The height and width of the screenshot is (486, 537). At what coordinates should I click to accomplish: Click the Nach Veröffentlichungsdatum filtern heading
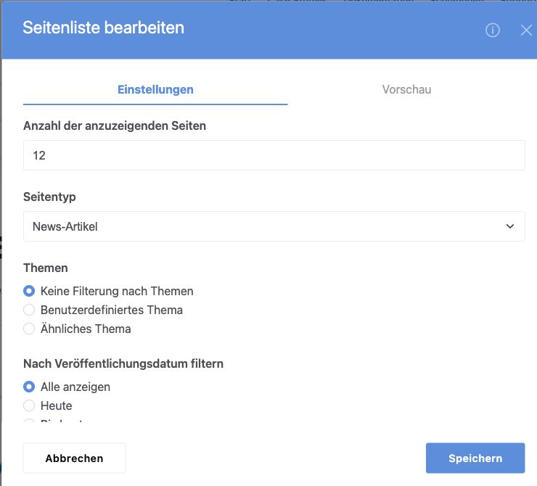(123, 363)
